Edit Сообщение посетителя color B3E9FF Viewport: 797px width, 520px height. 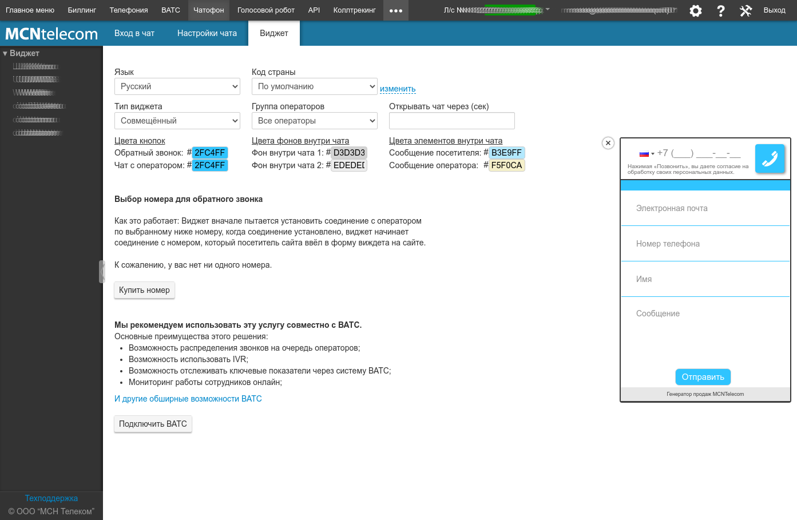[x=507, y=153]
